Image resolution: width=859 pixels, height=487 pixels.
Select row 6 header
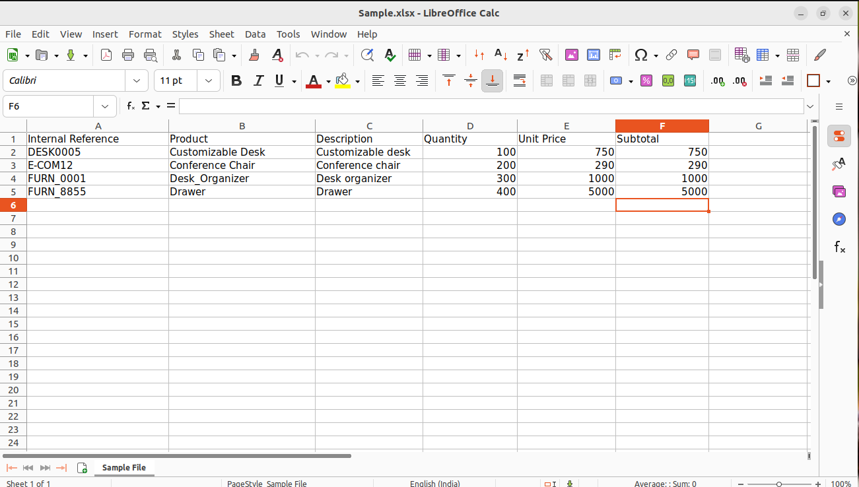(13, 205)
